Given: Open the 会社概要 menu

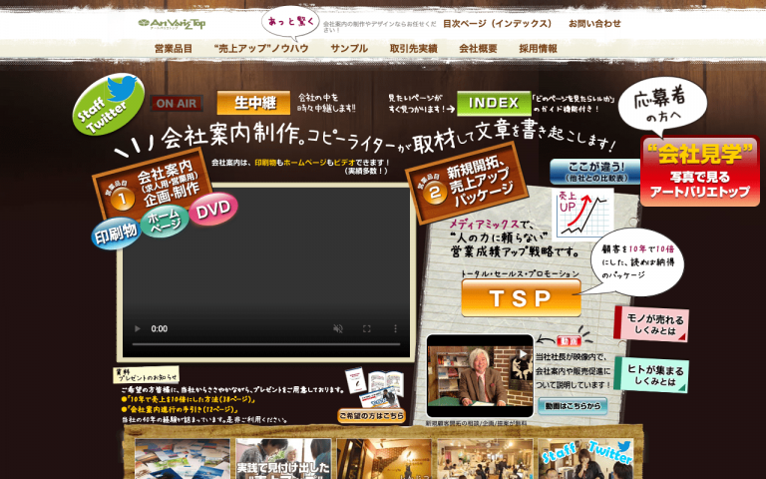Looking at the screenshot, I should point(479,48).
